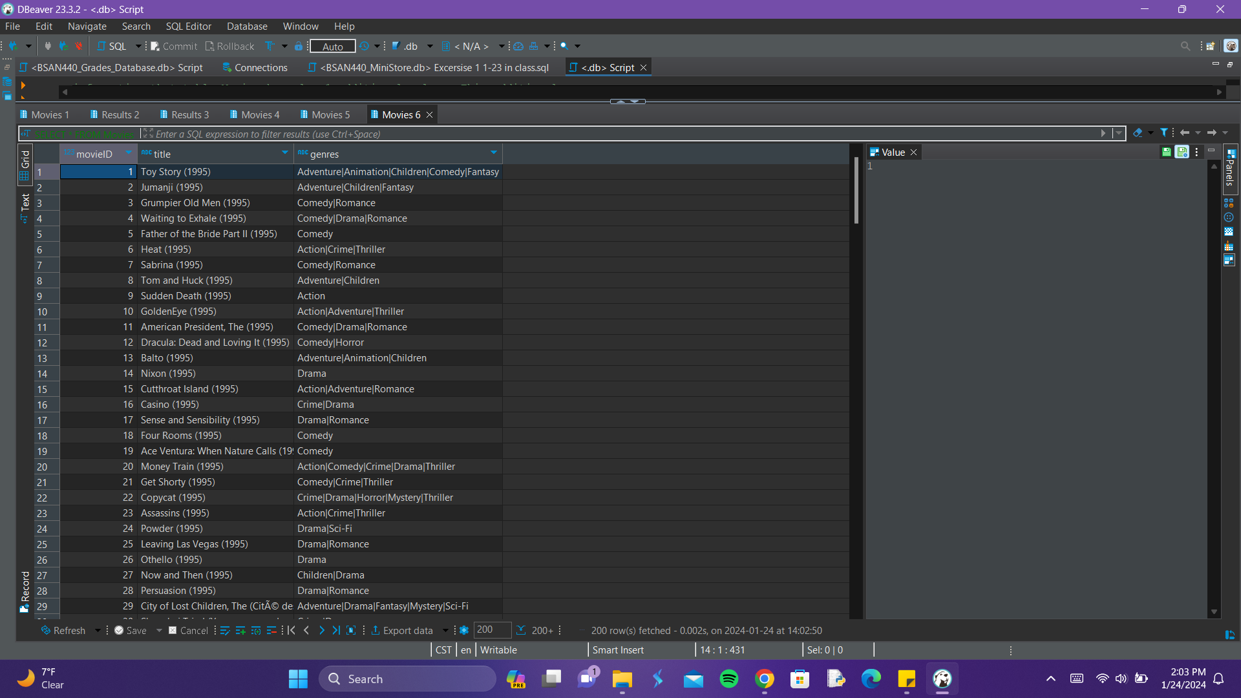The height and width of the screenshot is (698, 1241).
Task: Click the Navigate to first row icon
Action: [x=292, y=630]
